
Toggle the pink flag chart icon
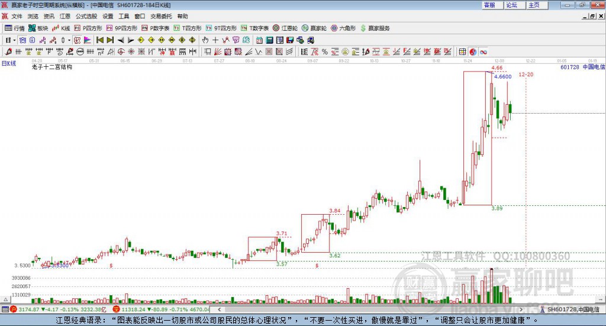tap(88, 40)
